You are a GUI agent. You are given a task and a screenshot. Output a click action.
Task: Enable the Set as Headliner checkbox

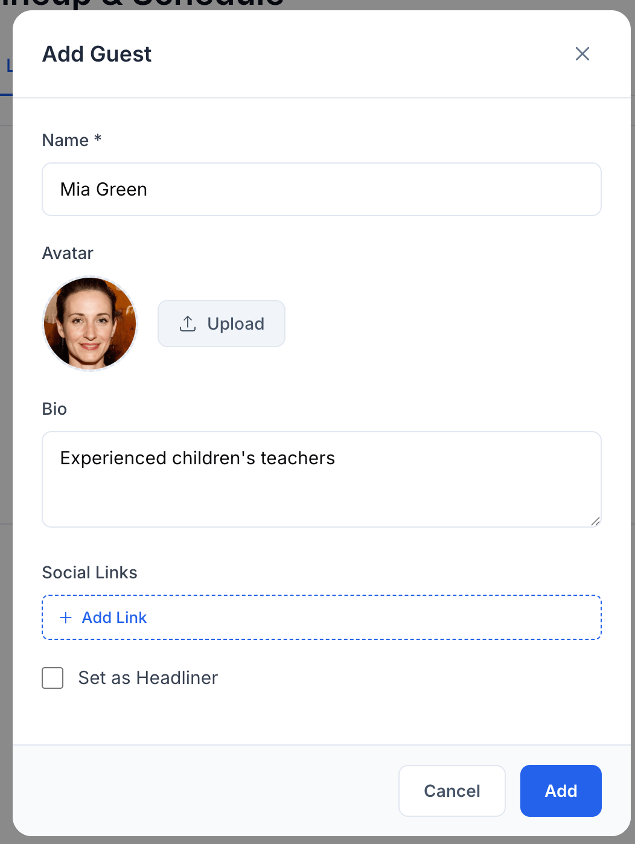tap(53, 678)
